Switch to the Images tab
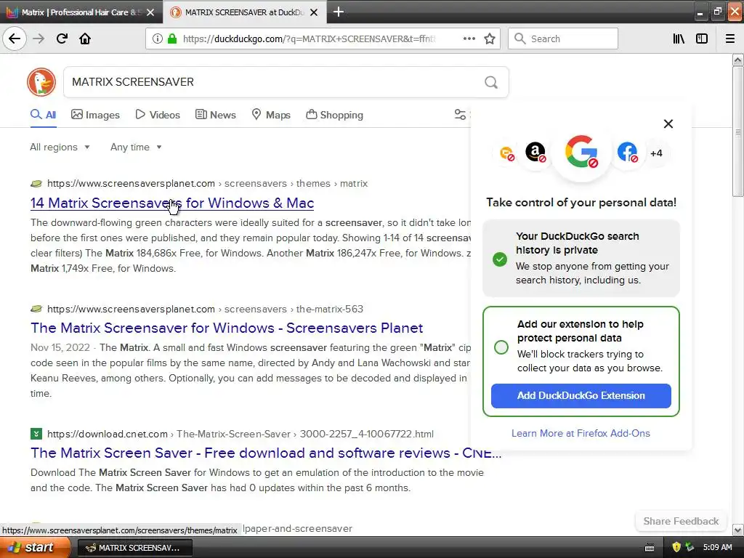 95,115
